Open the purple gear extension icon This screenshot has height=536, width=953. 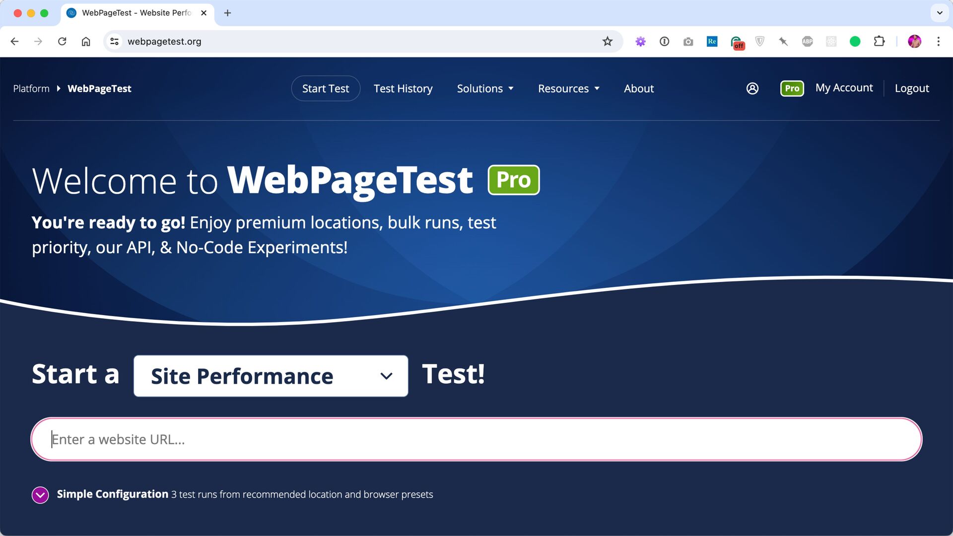641,42
